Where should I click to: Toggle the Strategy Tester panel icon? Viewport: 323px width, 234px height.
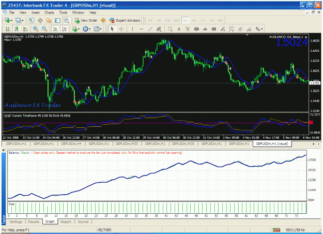[x=66, y=20]
